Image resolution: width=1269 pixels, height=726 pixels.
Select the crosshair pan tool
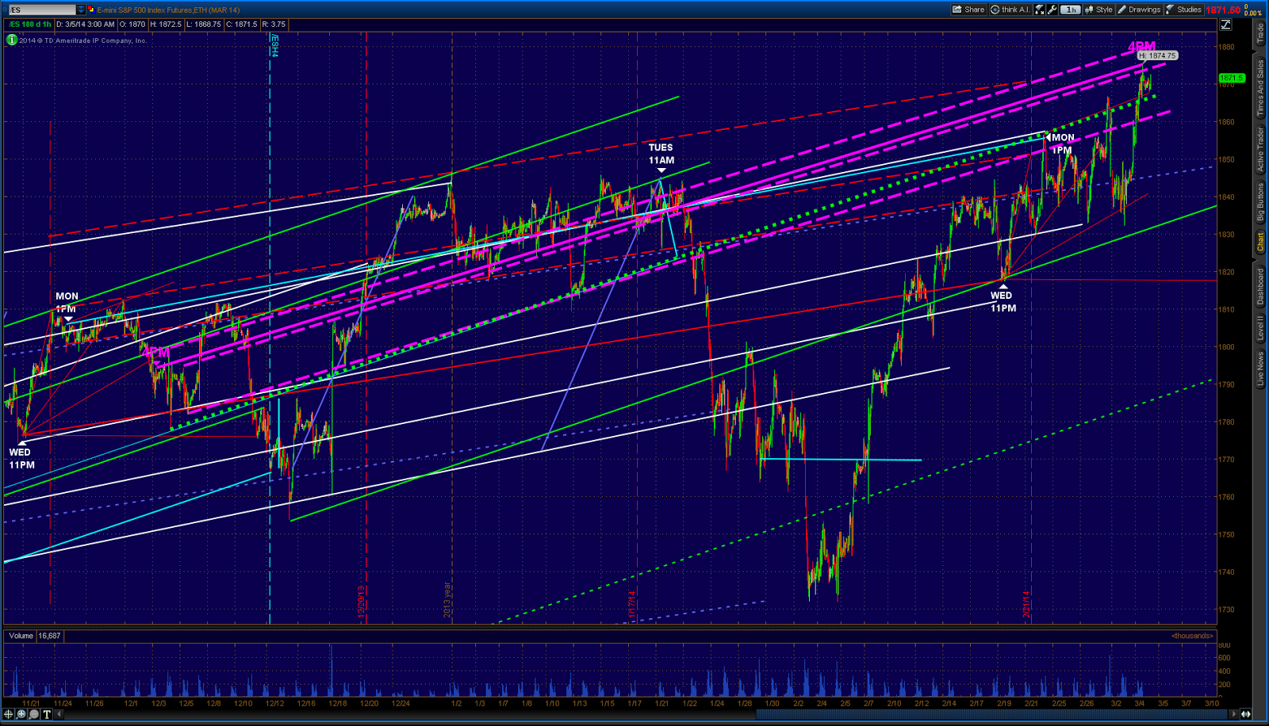pos(10,714)
